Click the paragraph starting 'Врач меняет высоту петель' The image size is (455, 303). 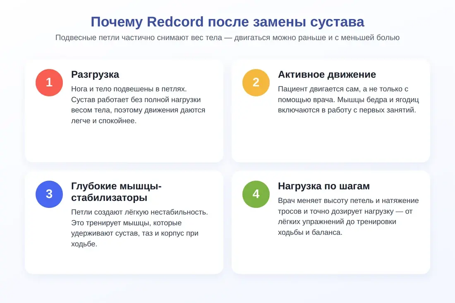tap(349, 217)
